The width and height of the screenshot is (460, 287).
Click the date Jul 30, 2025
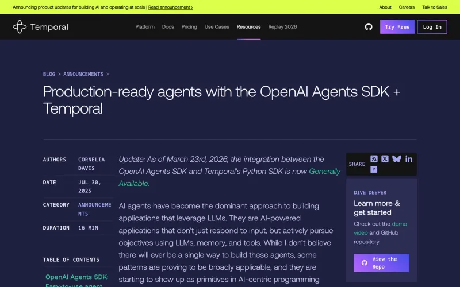pos(90,187)
